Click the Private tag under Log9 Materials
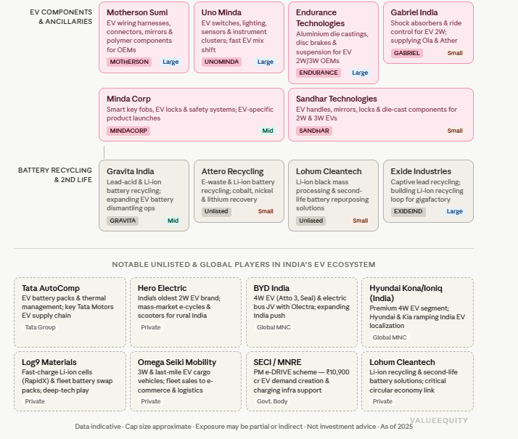Image resolution: width=518 pixels, height=439 pixels. [35, 401]
